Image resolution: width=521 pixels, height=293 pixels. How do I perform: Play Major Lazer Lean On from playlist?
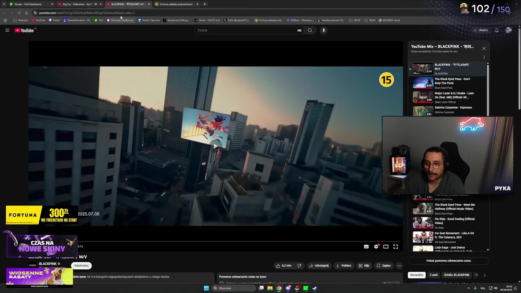coord(448,97)
